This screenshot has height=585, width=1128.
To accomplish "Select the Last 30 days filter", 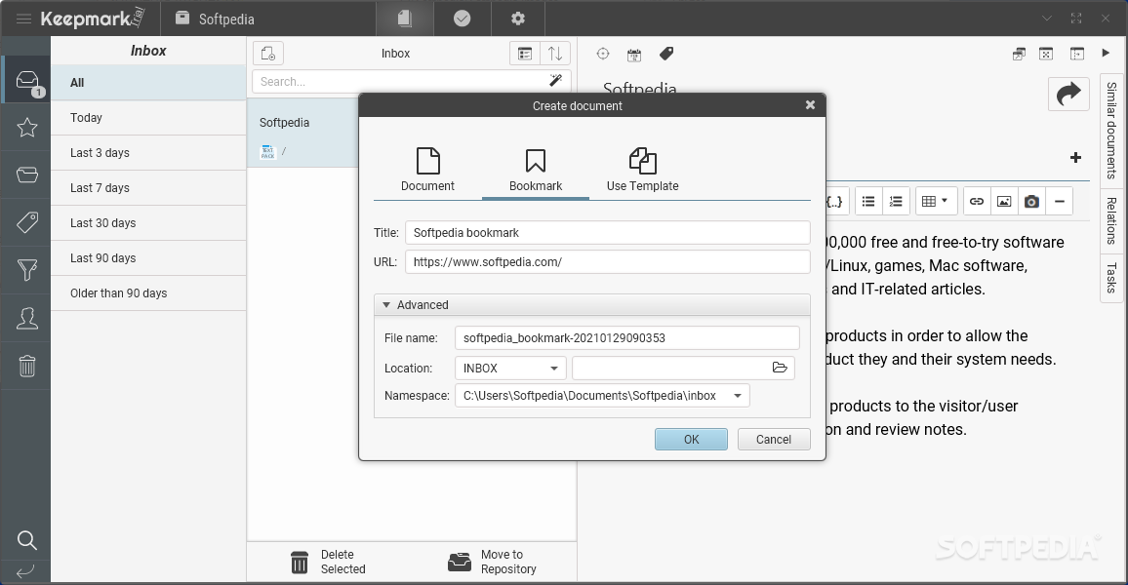I will 148,223.
